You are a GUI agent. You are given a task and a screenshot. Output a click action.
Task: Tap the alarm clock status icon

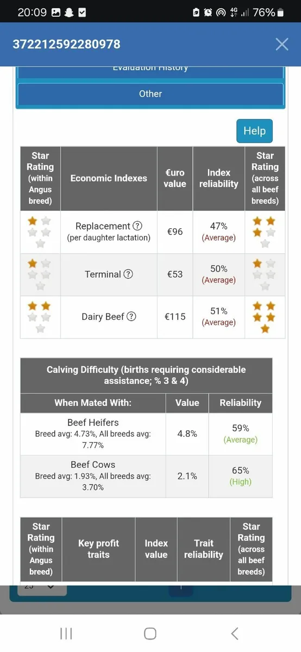[x=208, y=12]
